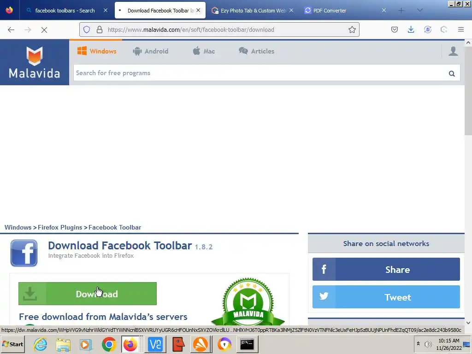Open the Firefox View icon in tab bar

click(9, 10)
